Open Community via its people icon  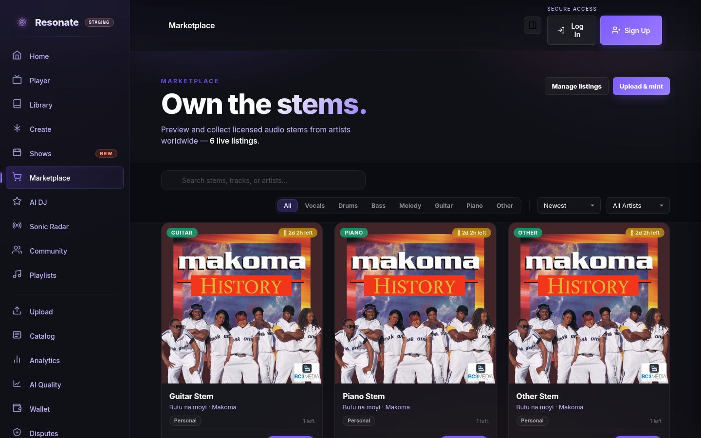[17, 250]
